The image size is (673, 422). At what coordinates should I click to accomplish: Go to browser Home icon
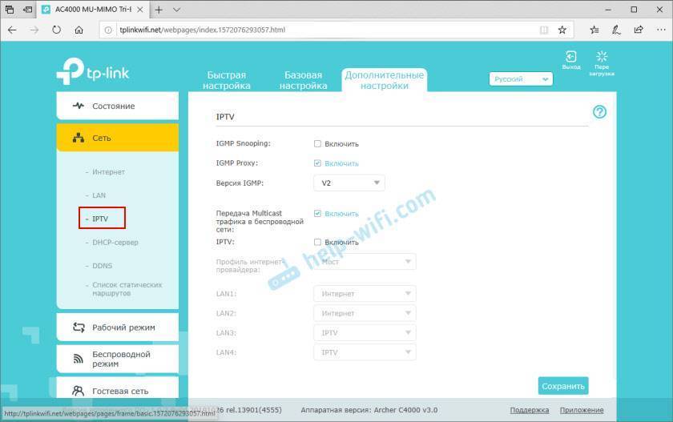coord(79,30)
